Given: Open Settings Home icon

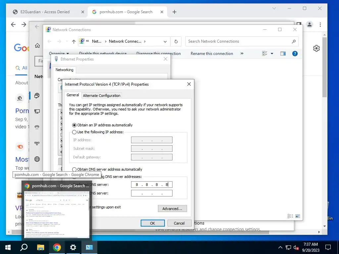Looking at the screenshot, I should click(37, 46).
